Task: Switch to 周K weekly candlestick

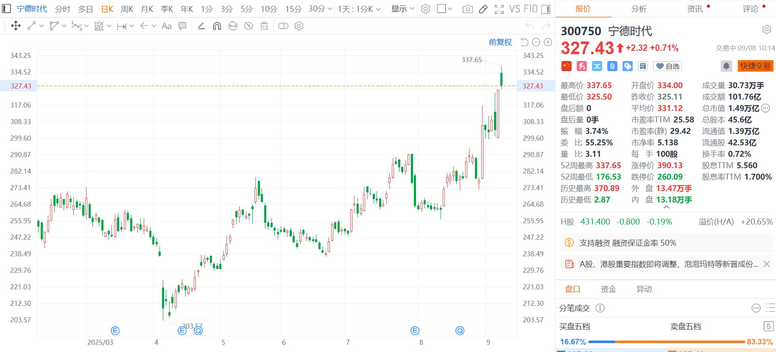Action: [127, 9]
